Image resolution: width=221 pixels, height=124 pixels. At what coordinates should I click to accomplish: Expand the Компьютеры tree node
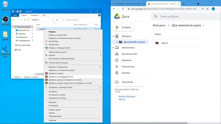(113, 48)
